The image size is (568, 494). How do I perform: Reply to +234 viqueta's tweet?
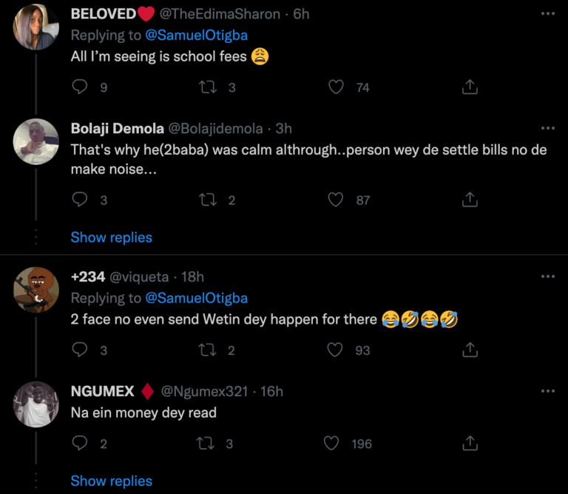point(80,350)
